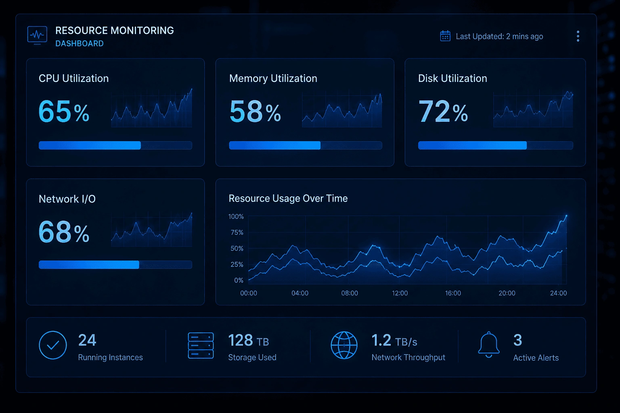Click the Resource Usage Over Time line chart
The image size is (620, 413).
[408, 249]
